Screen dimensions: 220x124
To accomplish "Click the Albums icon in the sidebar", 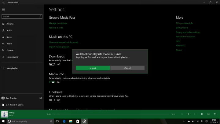I will pos(3,24).
